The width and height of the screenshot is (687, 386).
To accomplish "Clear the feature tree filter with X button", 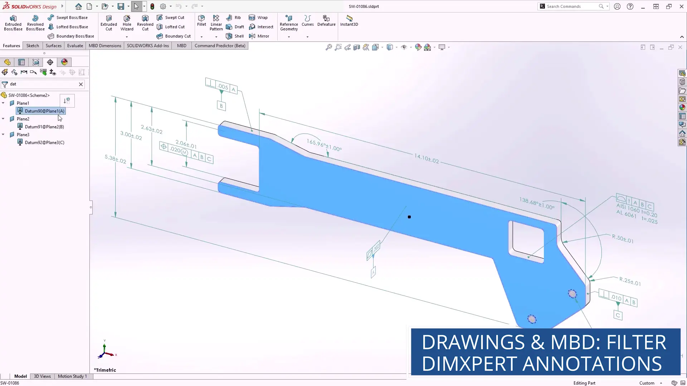I will 81,84.
